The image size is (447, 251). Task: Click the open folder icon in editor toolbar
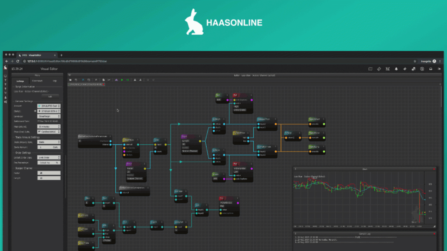click(x=70, y=80)
